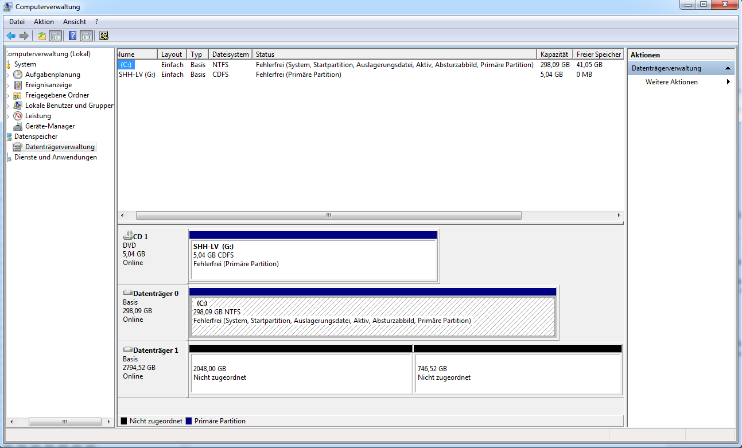Click the Computerverwaltung icon in the title bar

pyautogui.click(x=8, y=7)
